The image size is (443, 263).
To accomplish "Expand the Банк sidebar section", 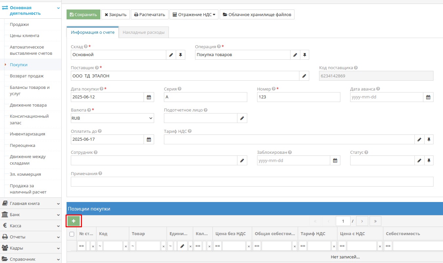I will coord(30,214).
